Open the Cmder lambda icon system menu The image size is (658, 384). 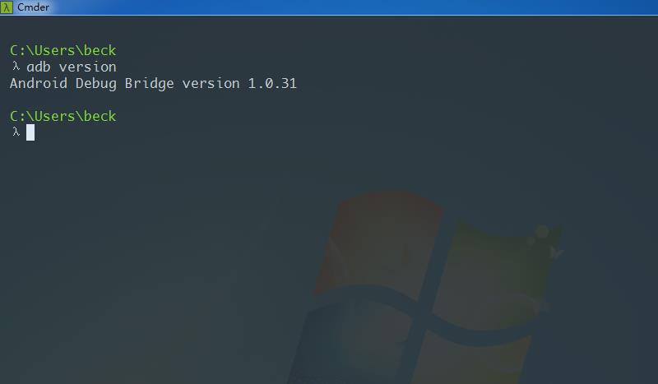(7, 7)
